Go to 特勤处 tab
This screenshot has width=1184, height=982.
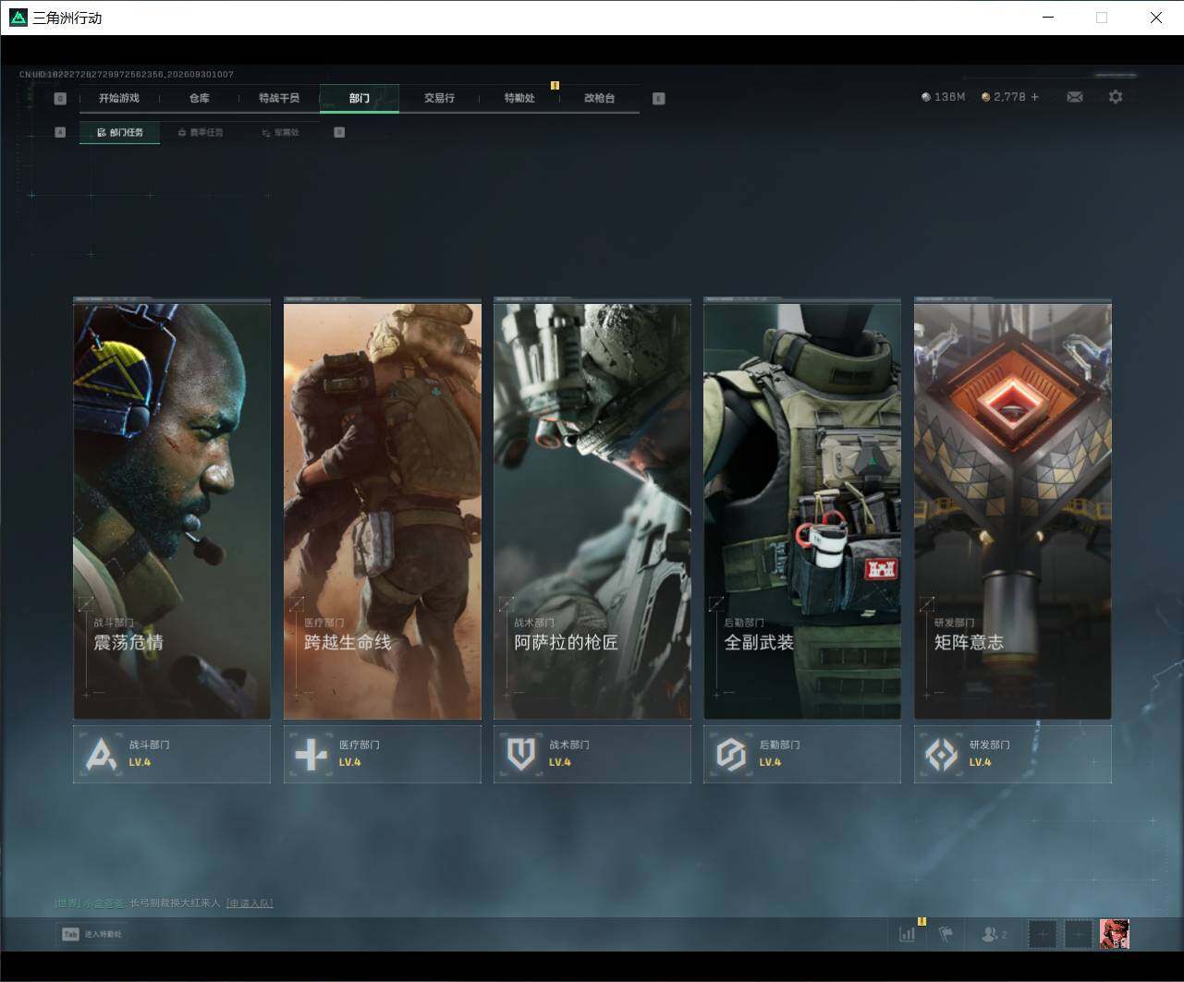pyautogui.click(x=519, y=98)
